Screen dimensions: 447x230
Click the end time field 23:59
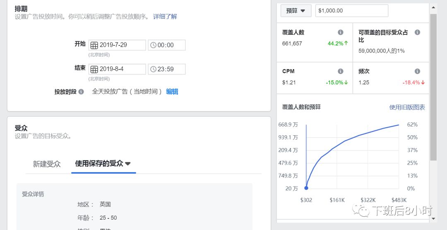tap(167, 69)
